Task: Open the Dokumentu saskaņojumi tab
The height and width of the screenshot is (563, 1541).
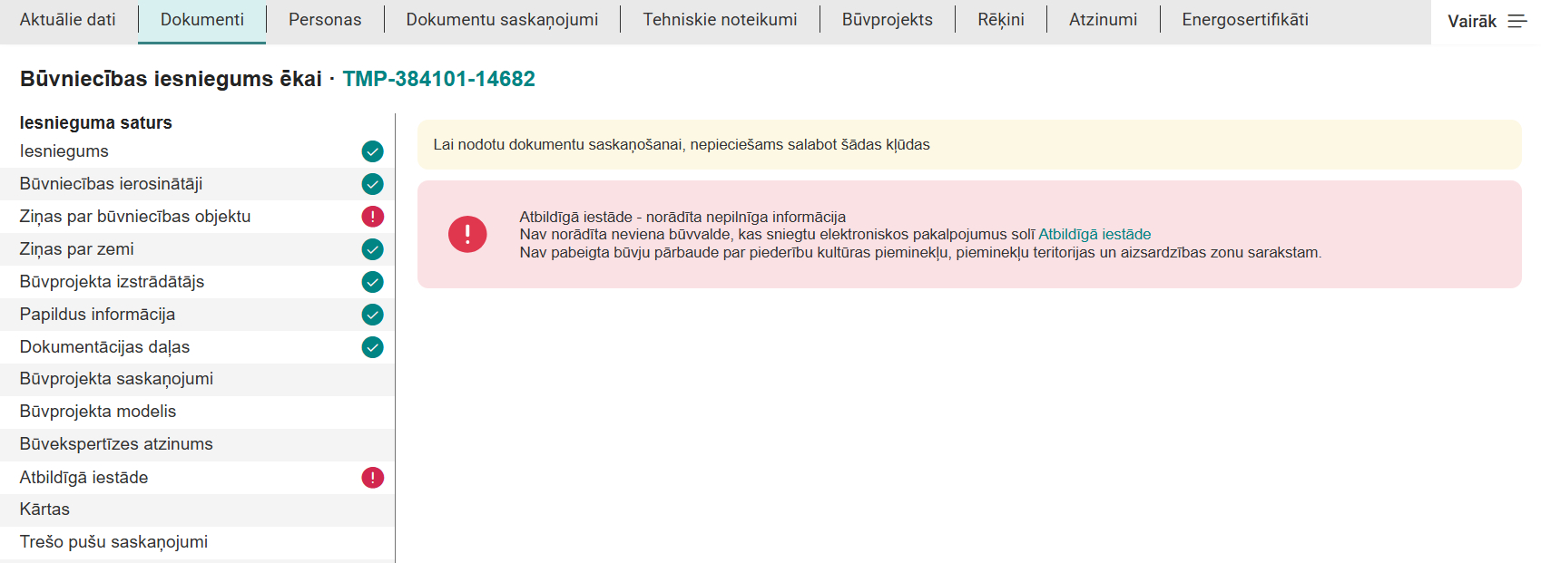Action: 502,20
